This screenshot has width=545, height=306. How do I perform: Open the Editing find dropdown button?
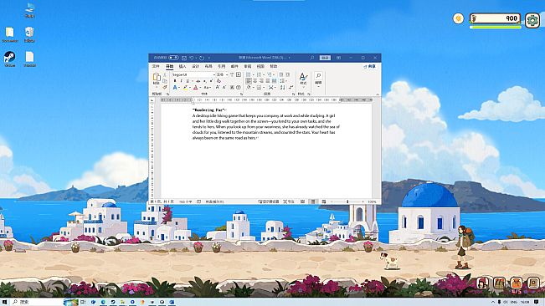[318, 79]
